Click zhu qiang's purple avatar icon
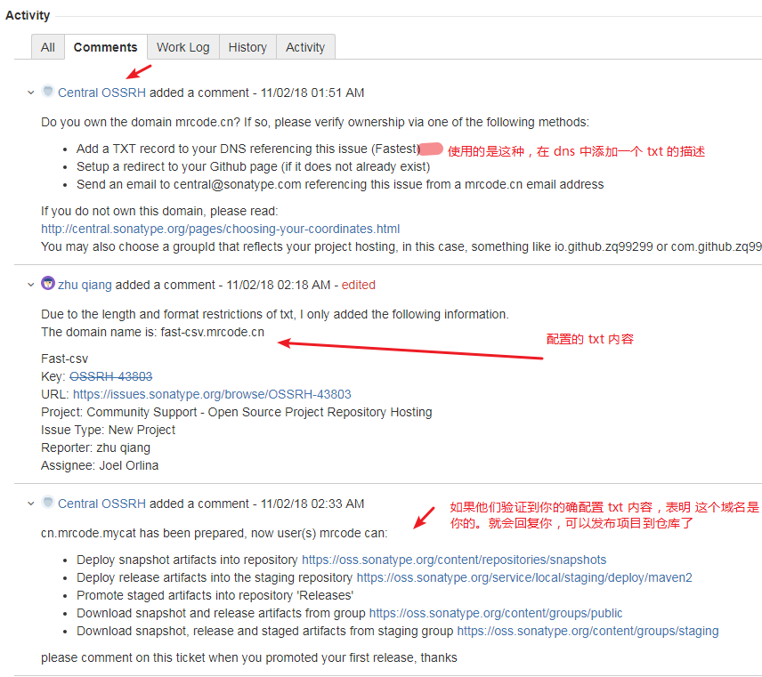Screen dimensions: 762x677 [48, 284]
